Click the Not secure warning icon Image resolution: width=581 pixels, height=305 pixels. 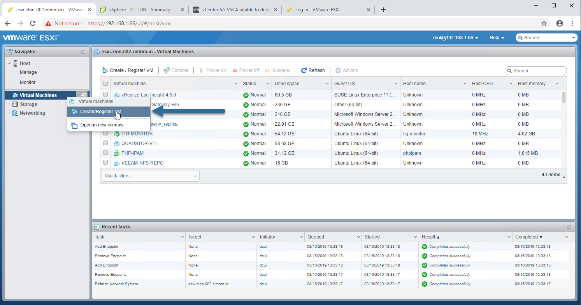[48, 23]
